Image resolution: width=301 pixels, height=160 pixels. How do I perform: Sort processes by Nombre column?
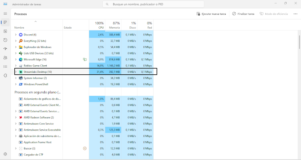19,28
